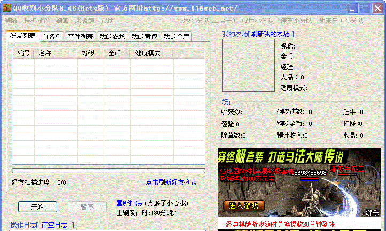Click the app icon in title bar
The height and width of the screenshot is (231, 386).
click(7, 8)
